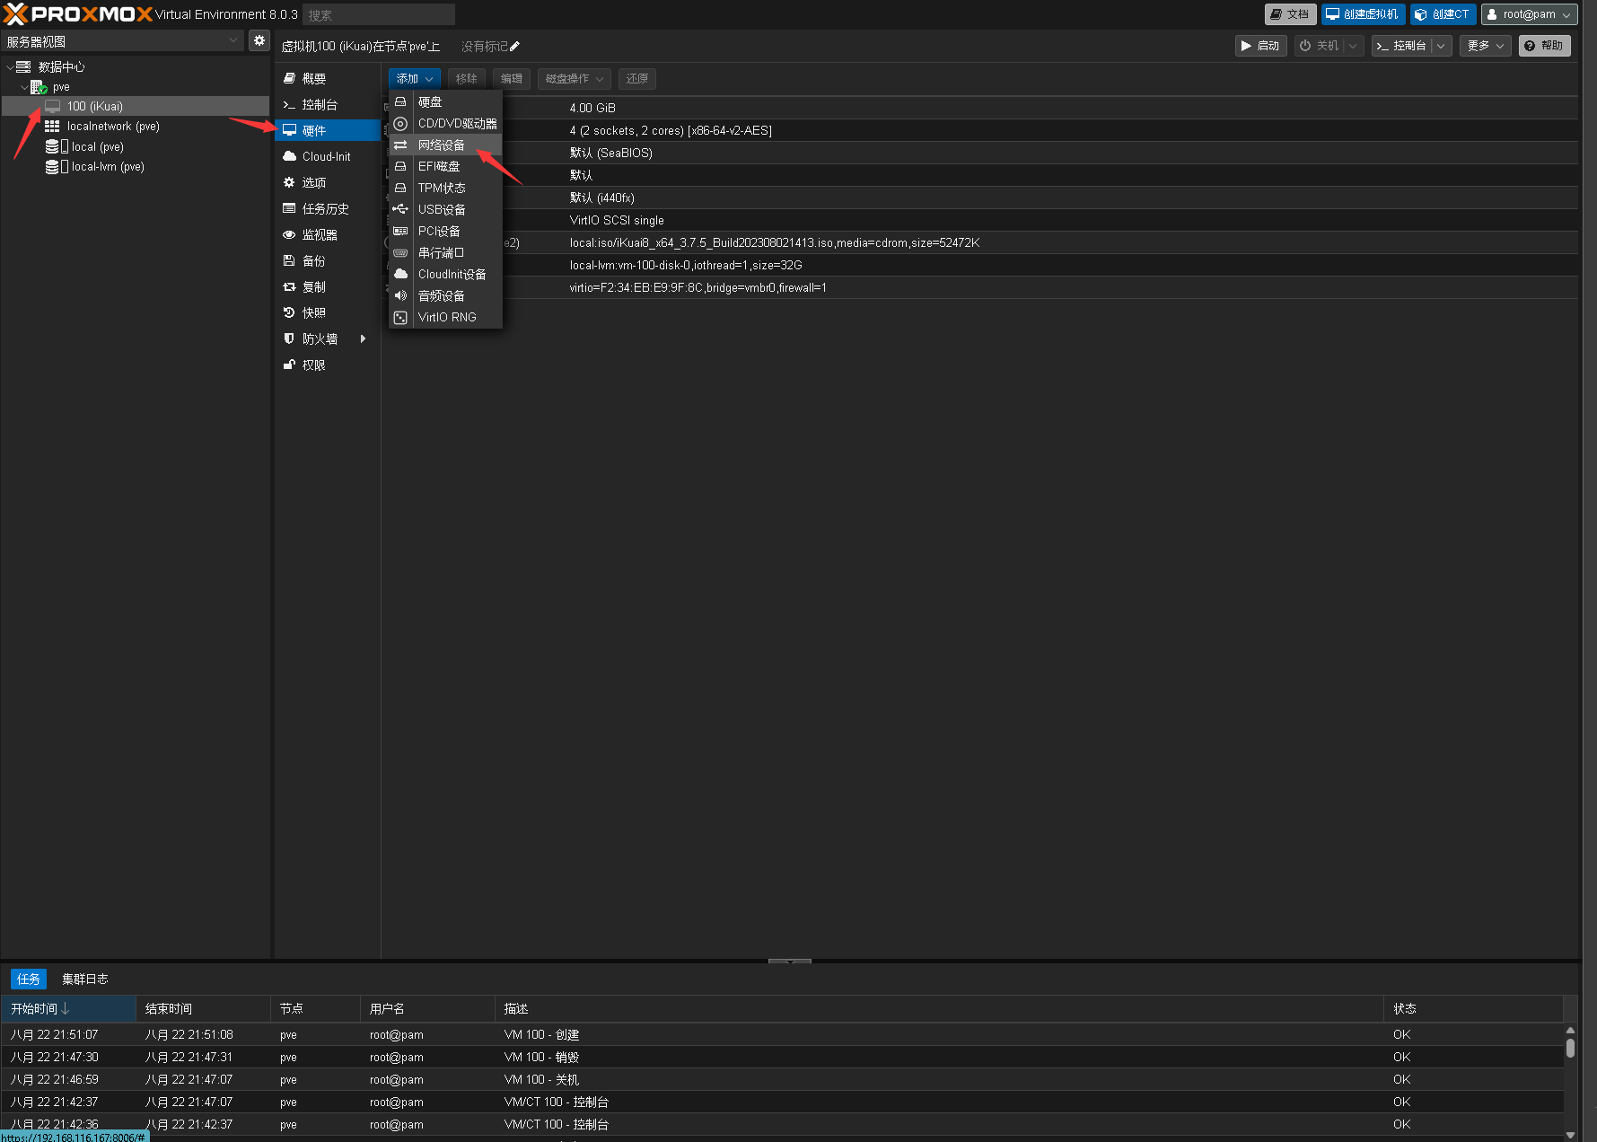Switch to the 集群日志 tab

84,979
